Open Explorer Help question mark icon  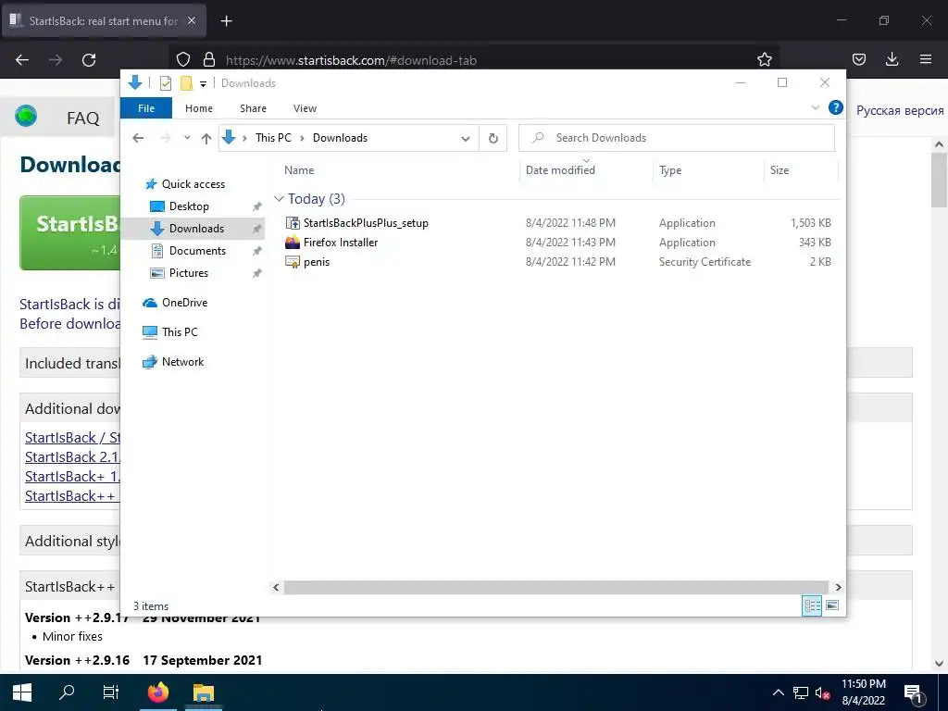point(836,107)
